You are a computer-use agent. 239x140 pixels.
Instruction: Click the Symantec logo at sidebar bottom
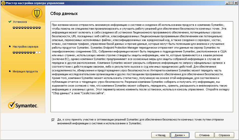pyautogui.click(x=23, y=105)
